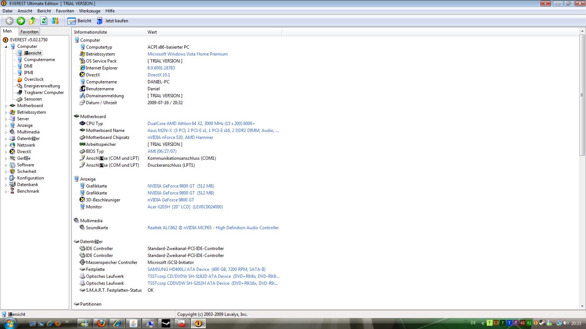Collapse the Computer tree node
The image size is (586, 329).
coord(6,47)
